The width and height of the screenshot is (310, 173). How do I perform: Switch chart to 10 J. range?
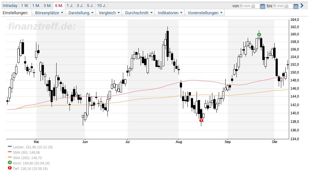click(101, 6)
